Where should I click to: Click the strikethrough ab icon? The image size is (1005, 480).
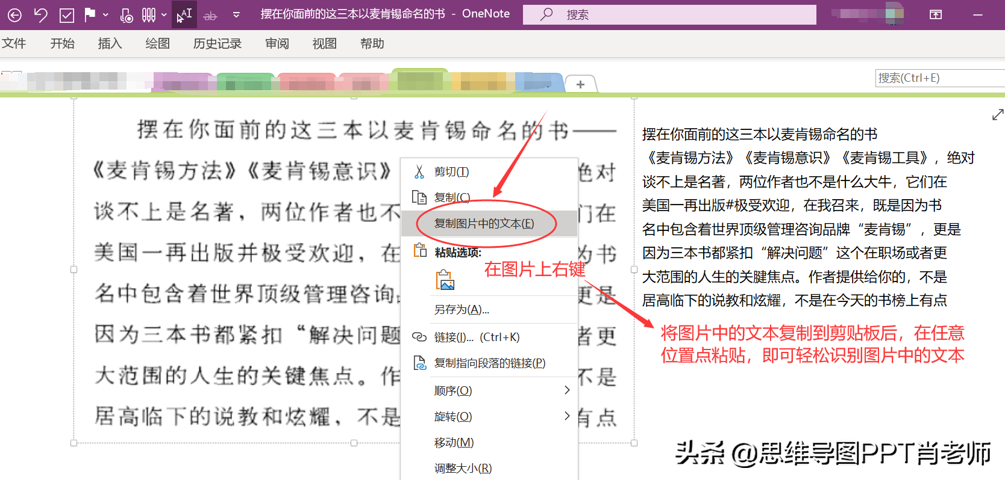point(210,16)
